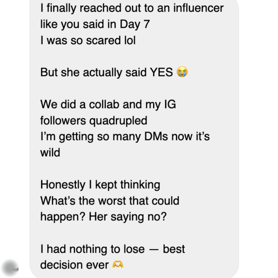This screenshot has height=278, width=278.
Task: Click the line 'I'm getting so many DMs now it's'
Action: [125, 137]
